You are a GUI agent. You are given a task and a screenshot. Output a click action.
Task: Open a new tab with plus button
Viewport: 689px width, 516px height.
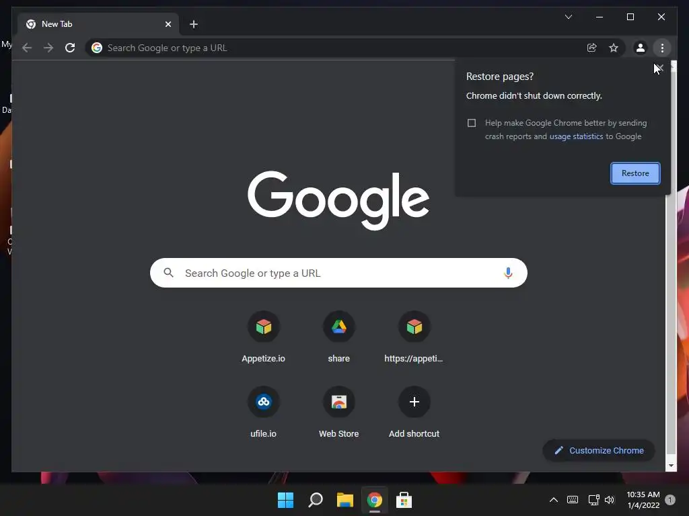193,24
